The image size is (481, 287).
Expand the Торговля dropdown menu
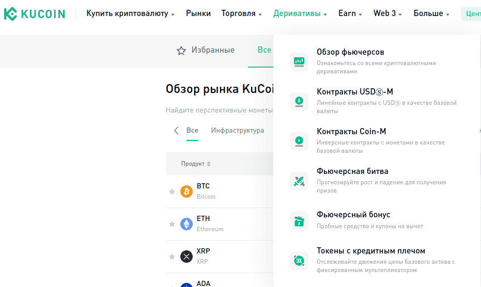click(241, 13)
